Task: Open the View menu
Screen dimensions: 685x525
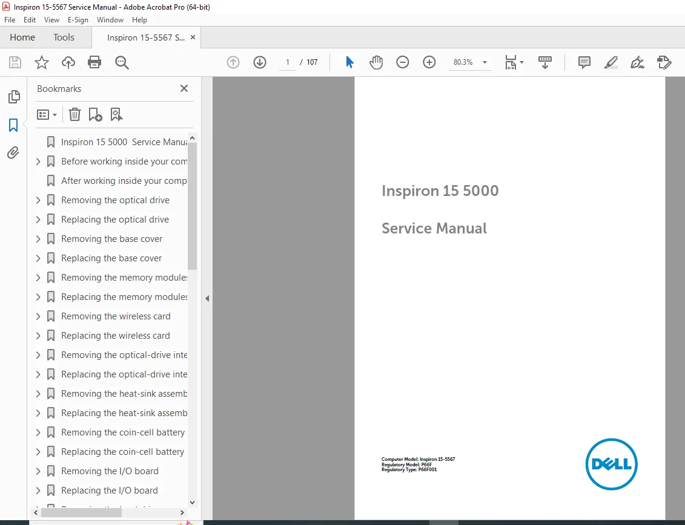Action: pos(51,19)
